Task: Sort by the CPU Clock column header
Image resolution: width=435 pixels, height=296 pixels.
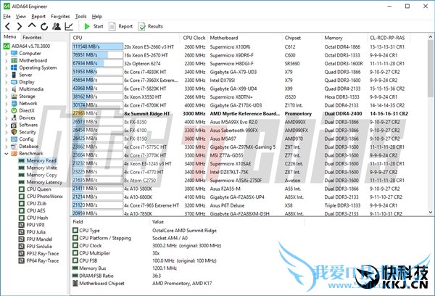Action: (x=194, y=38)
